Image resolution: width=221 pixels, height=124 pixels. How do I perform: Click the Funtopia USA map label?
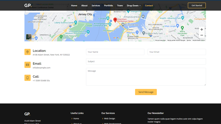click(200, 19)
